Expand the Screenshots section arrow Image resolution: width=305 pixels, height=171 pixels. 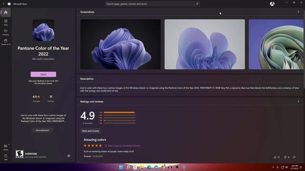(x=298, y=12)
